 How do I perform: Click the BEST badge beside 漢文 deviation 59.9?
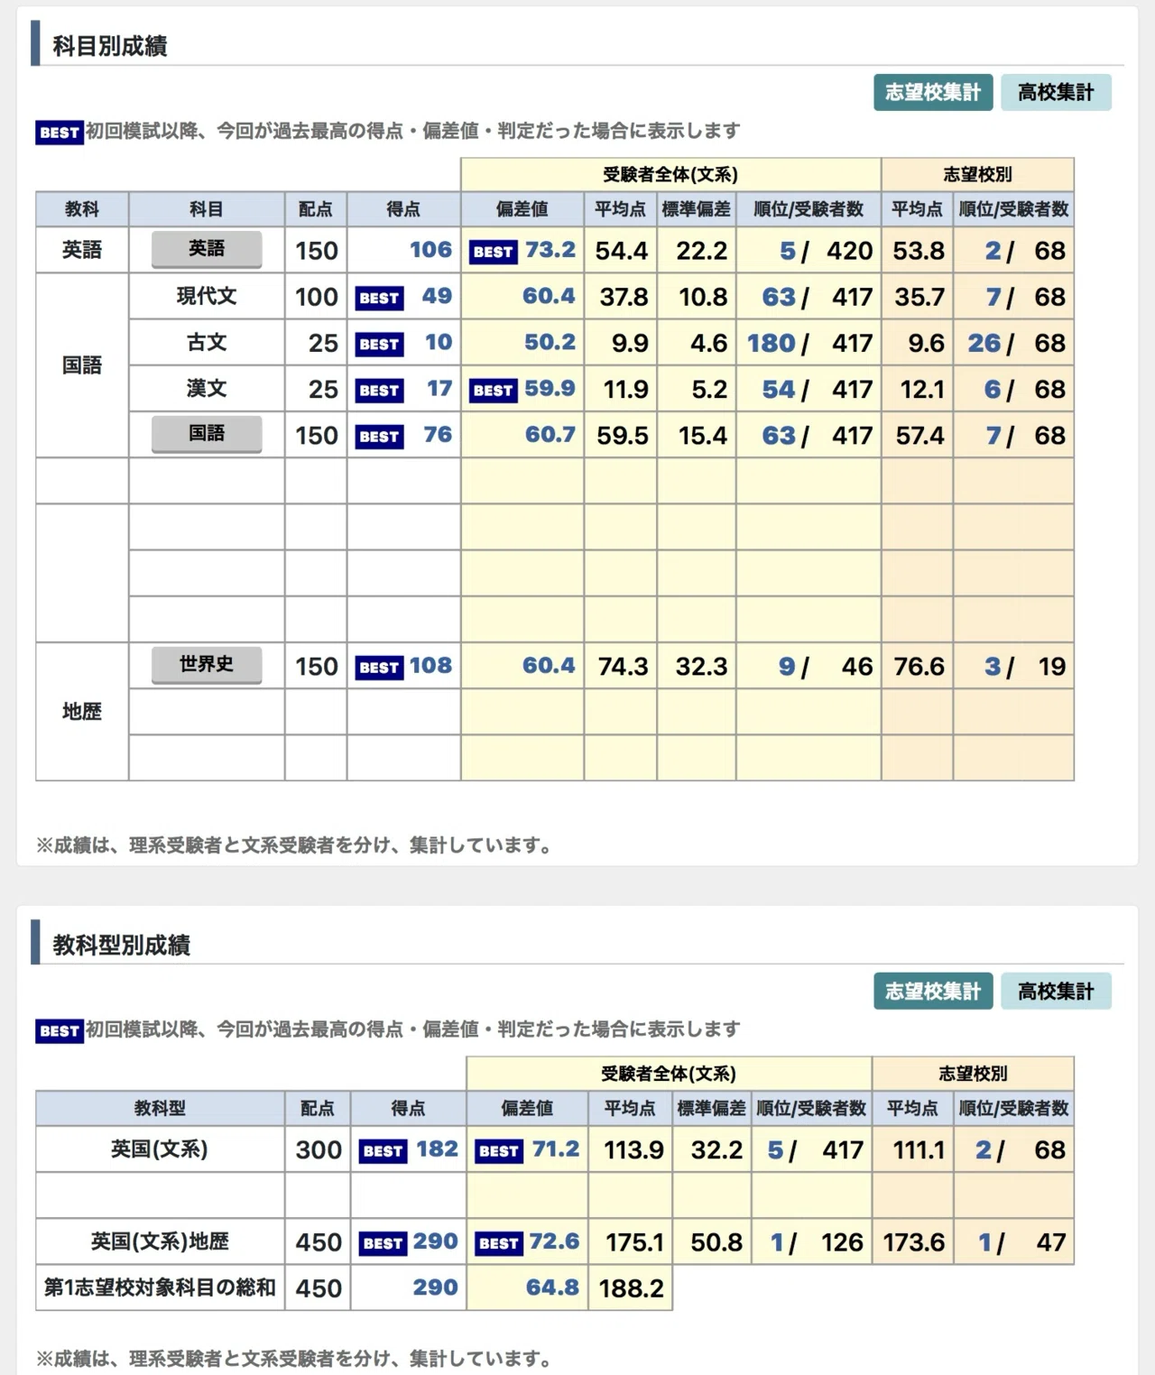pyautogui.click(x=494, y=390)
